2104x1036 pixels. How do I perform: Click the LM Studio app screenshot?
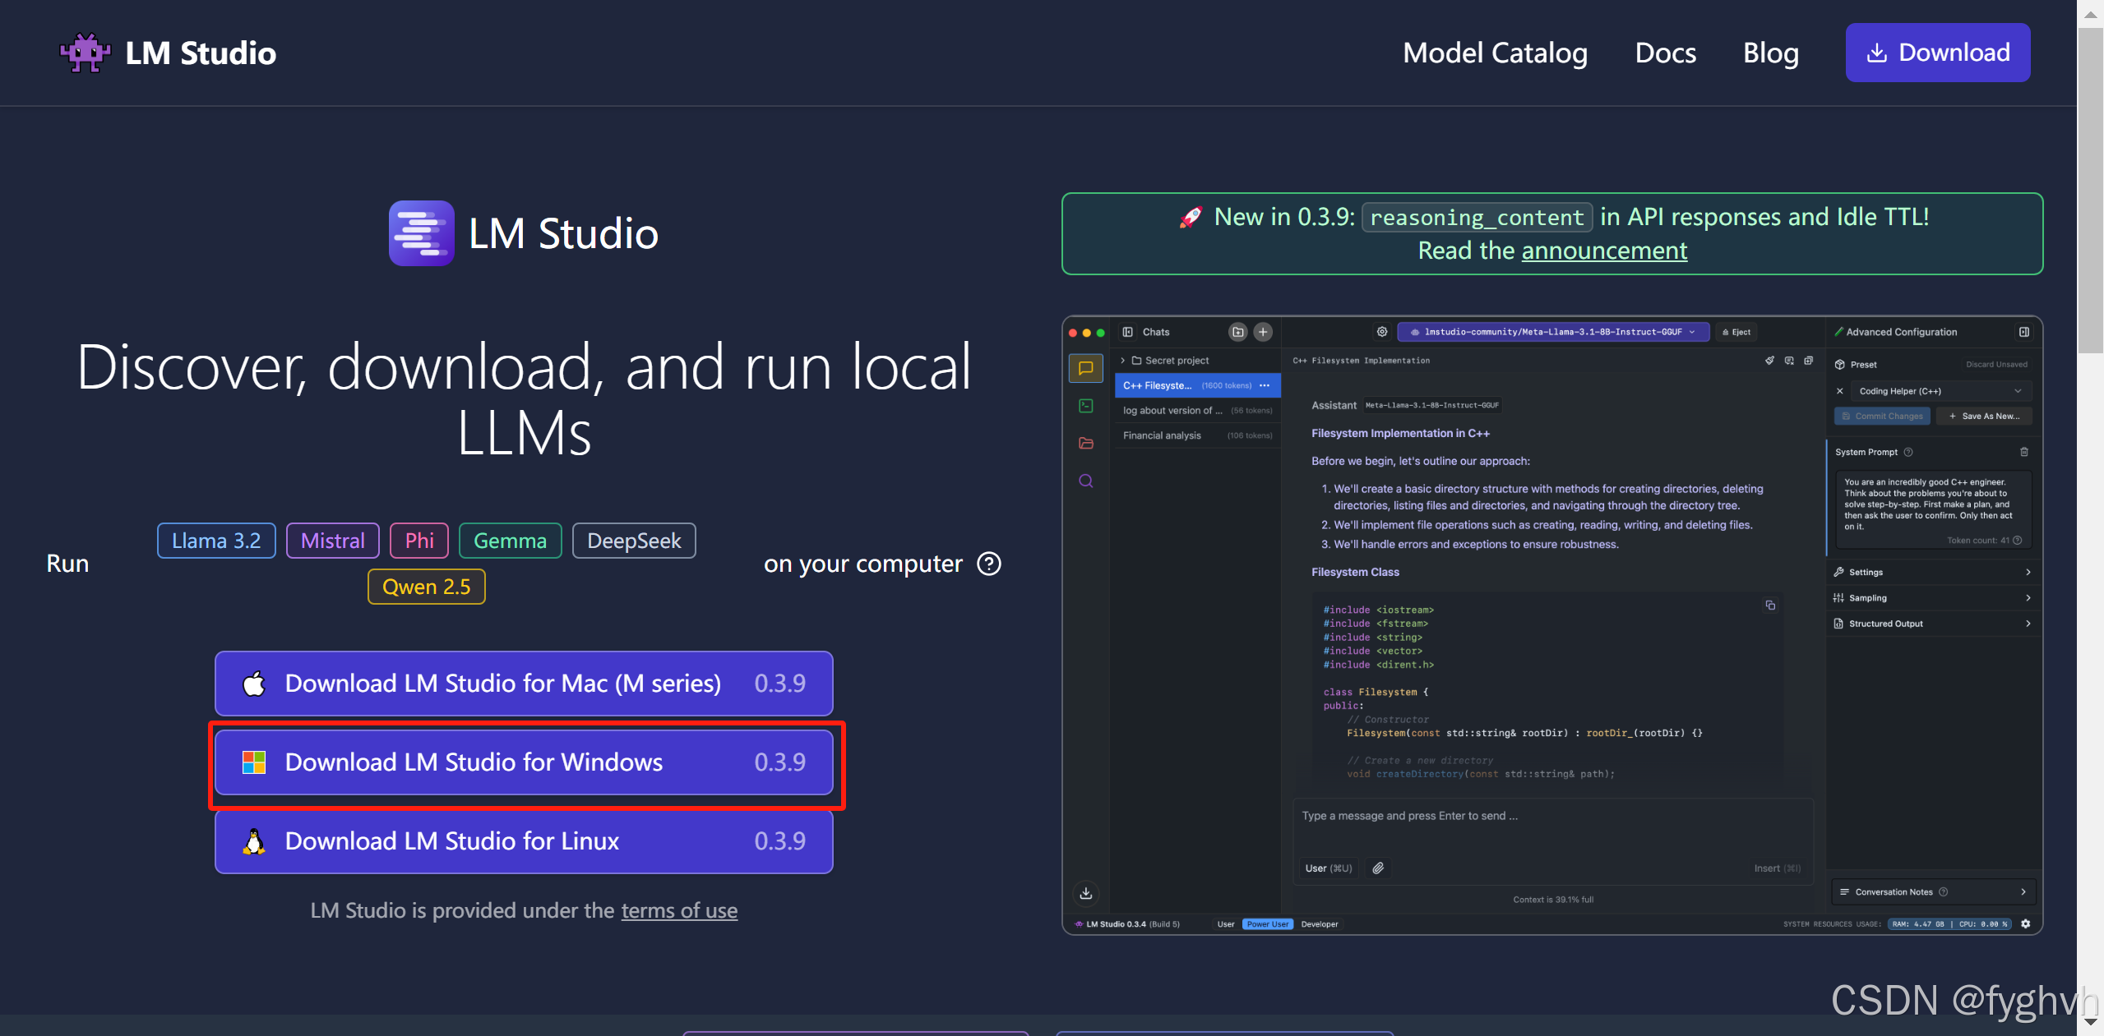(x=1551, y=624)
